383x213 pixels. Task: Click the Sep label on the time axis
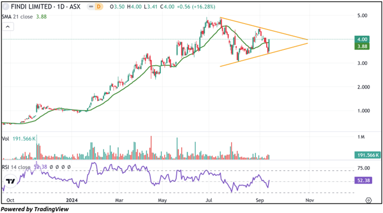point(260,200)
